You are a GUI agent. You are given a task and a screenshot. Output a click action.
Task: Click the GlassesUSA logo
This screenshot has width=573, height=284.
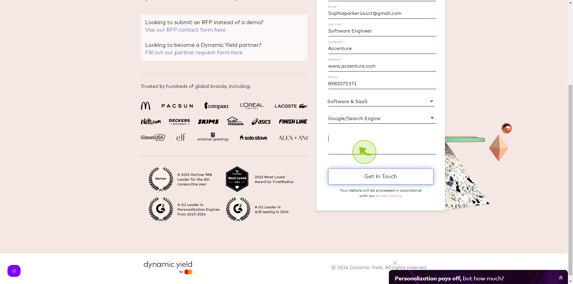click(x=153, y=137)
